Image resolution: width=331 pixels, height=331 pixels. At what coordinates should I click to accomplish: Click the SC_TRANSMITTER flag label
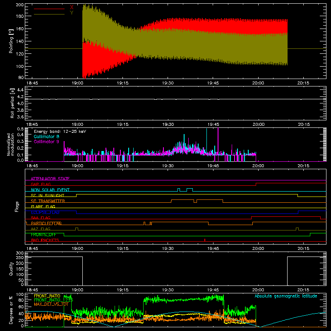[x=48, y=201]
